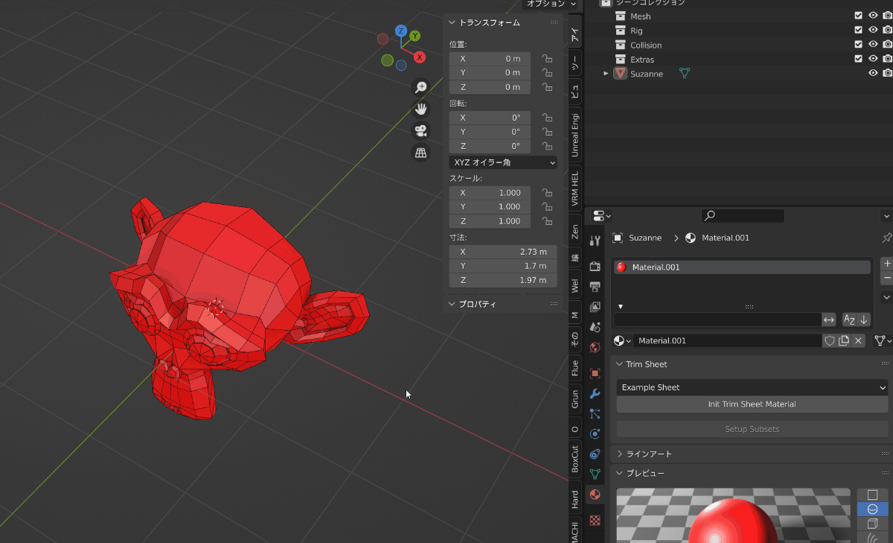Viewport: 893px width, 543px height.
Task: Hide Suzanne in the viewport with its eye icon
Action: click(873, 73)
